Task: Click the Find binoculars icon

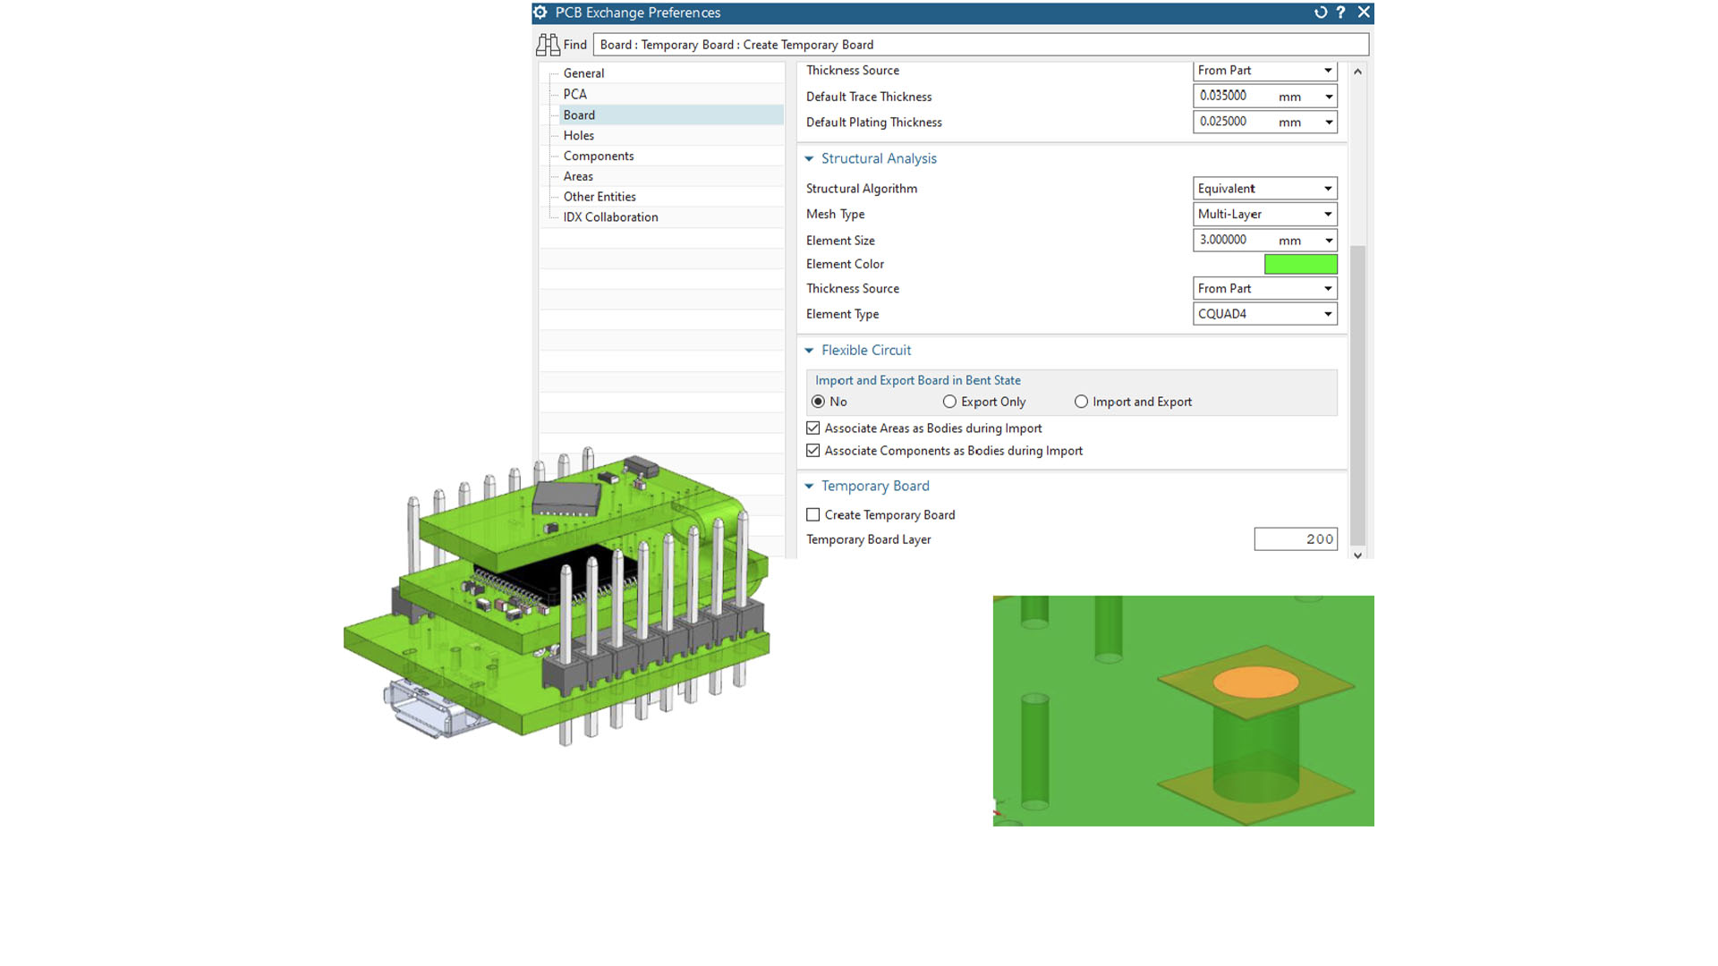Action: 549,44
